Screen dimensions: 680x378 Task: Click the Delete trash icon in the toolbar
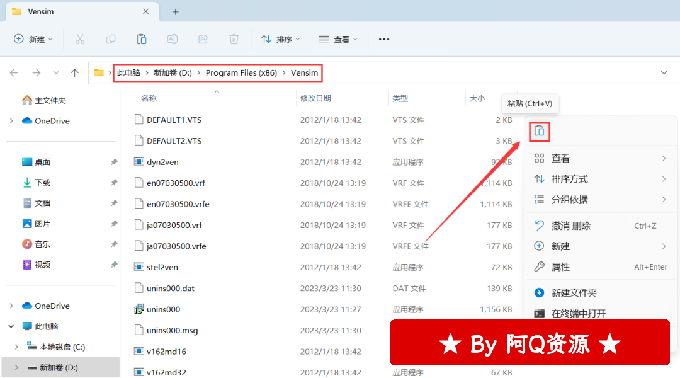click(234, 39)
